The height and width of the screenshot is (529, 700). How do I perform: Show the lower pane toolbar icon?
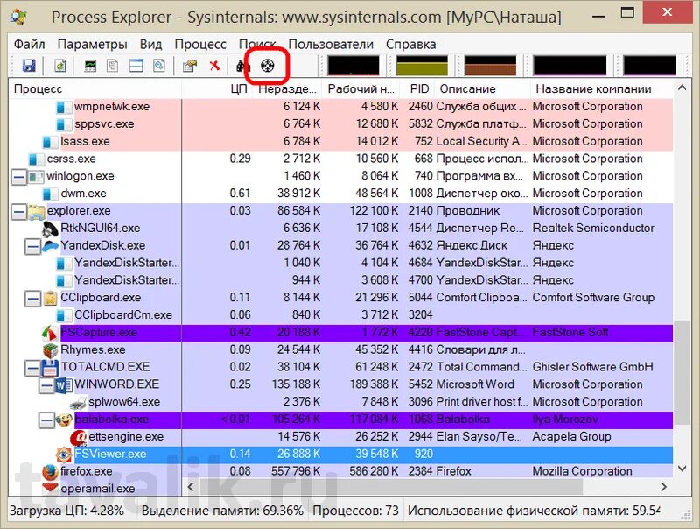[136, 66]
